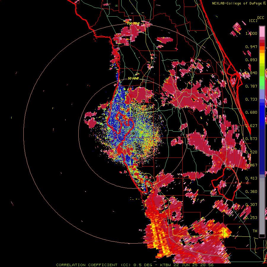Screen dimensions: 267x267
Task: Click the gray lower section of color bar
Action: pyautogui.click(x=262, y=206)
